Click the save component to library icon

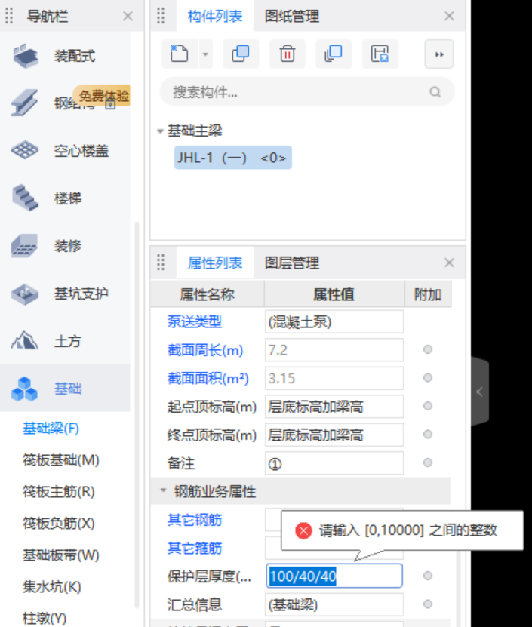(x=380, y=54)
